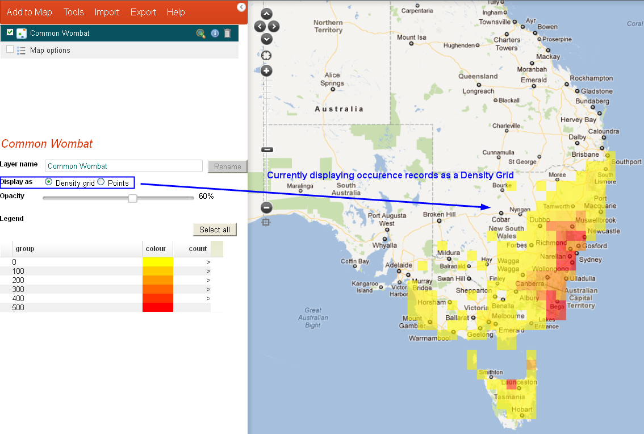The image size is (644, 434).
Task: Select the Density grid radio button
Action: pos(48,182)
